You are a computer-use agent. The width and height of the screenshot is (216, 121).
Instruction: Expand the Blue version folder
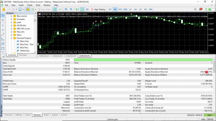(x=11, y=16)
